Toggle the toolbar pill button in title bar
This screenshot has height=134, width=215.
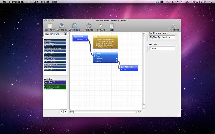coord(178,21)
